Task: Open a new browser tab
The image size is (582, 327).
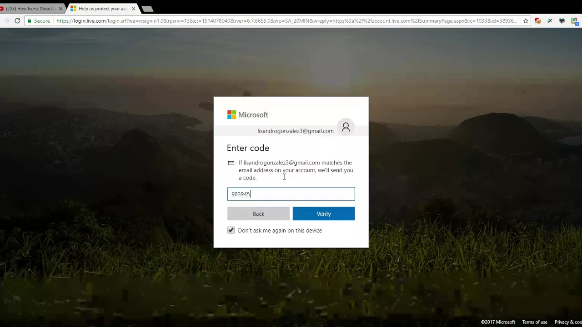Action: (147, 9)
